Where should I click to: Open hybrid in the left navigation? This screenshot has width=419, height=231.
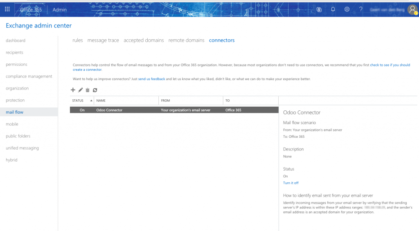point(11,160)
